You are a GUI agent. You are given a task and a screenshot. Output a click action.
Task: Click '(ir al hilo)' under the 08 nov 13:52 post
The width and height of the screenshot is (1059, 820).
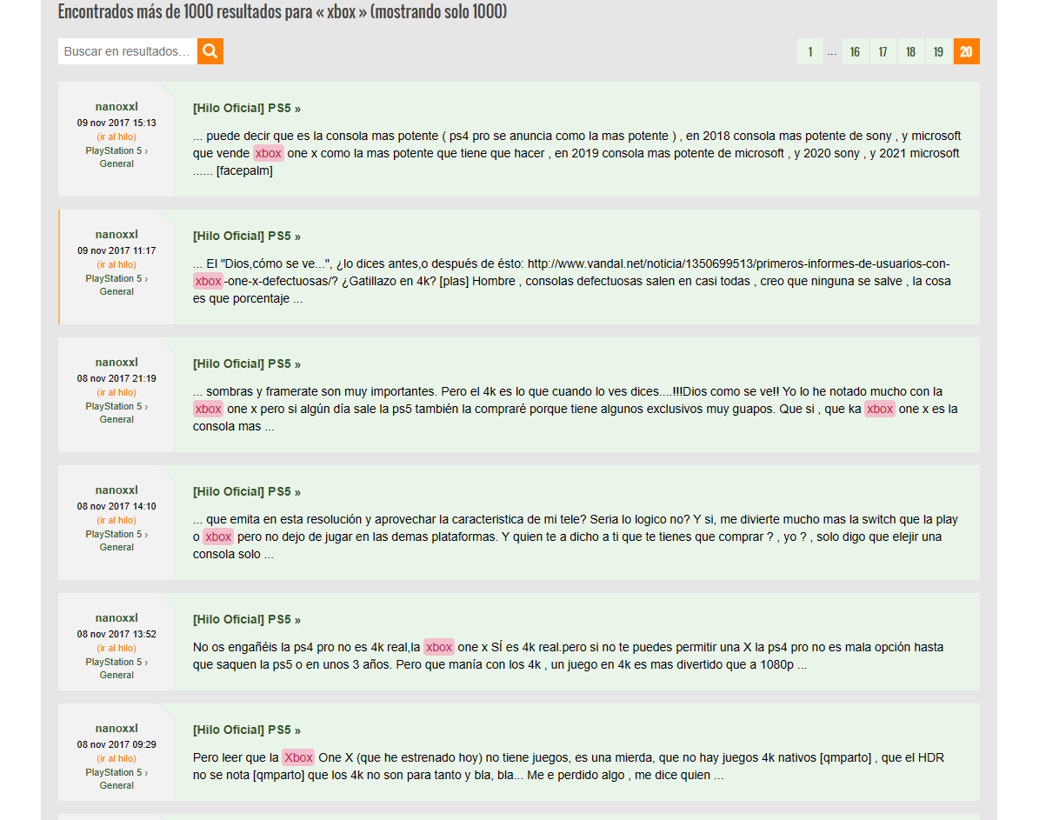point(117,648)
